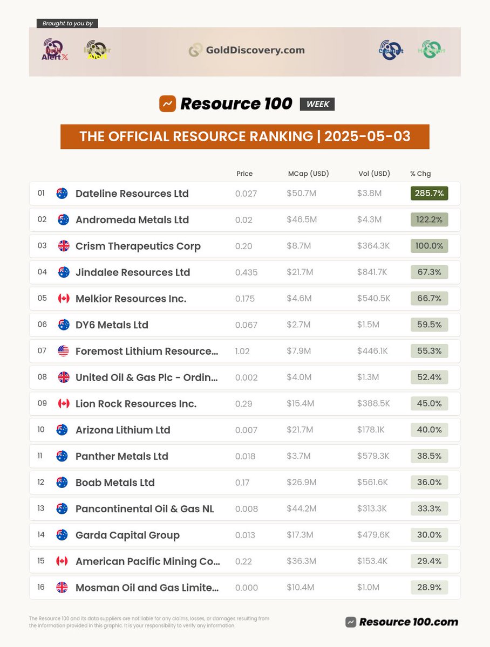Viewport: 490px width, 647px height.
Task: Click the Resource 100.com footer logo icon
Action: 351,622
